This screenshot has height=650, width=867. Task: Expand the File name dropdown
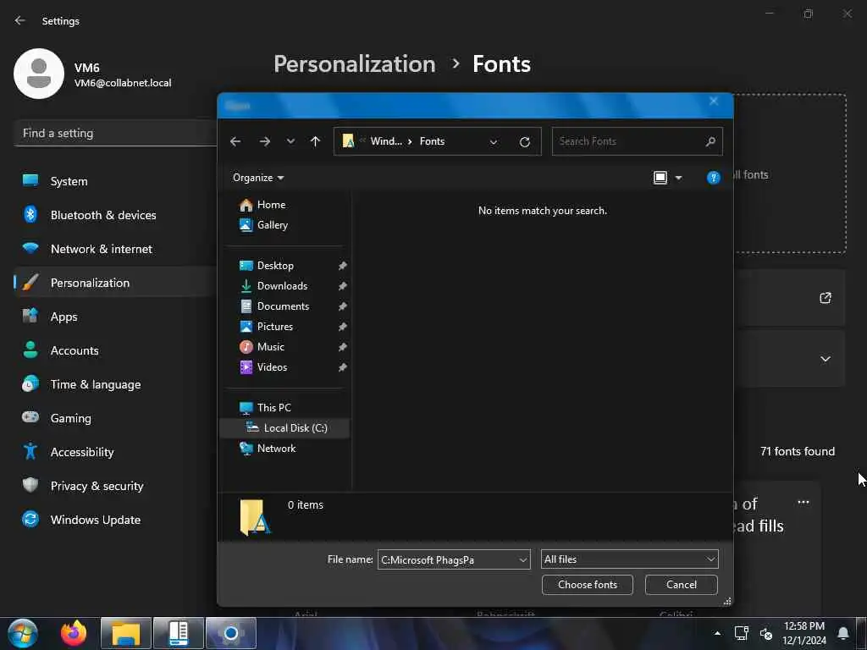point(523,560)
